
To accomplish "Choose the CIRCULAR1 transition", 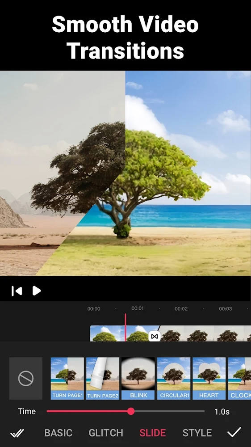I will pos(174,378).
